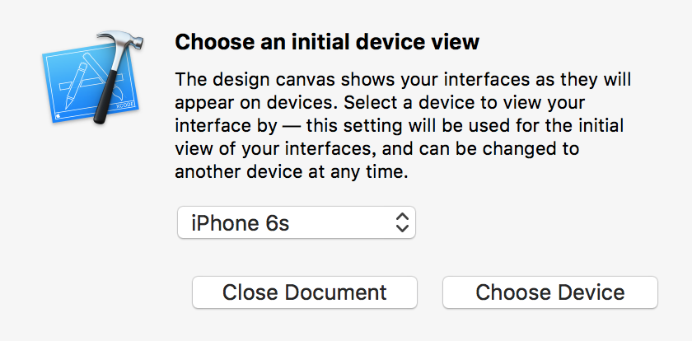
Task: Open the iPhone 6s device dropdown
Action: pyautogui.click(x=297, y=222)
